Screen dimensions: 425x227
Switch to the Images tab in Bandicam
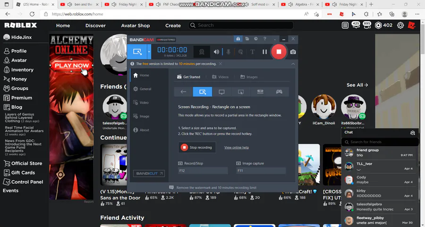tap(249, 77)
